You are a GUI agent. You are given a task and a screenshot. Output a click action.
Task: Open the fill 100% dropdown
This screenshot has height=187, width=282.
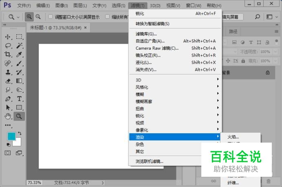pyautogui.click(x=275, y=61)
